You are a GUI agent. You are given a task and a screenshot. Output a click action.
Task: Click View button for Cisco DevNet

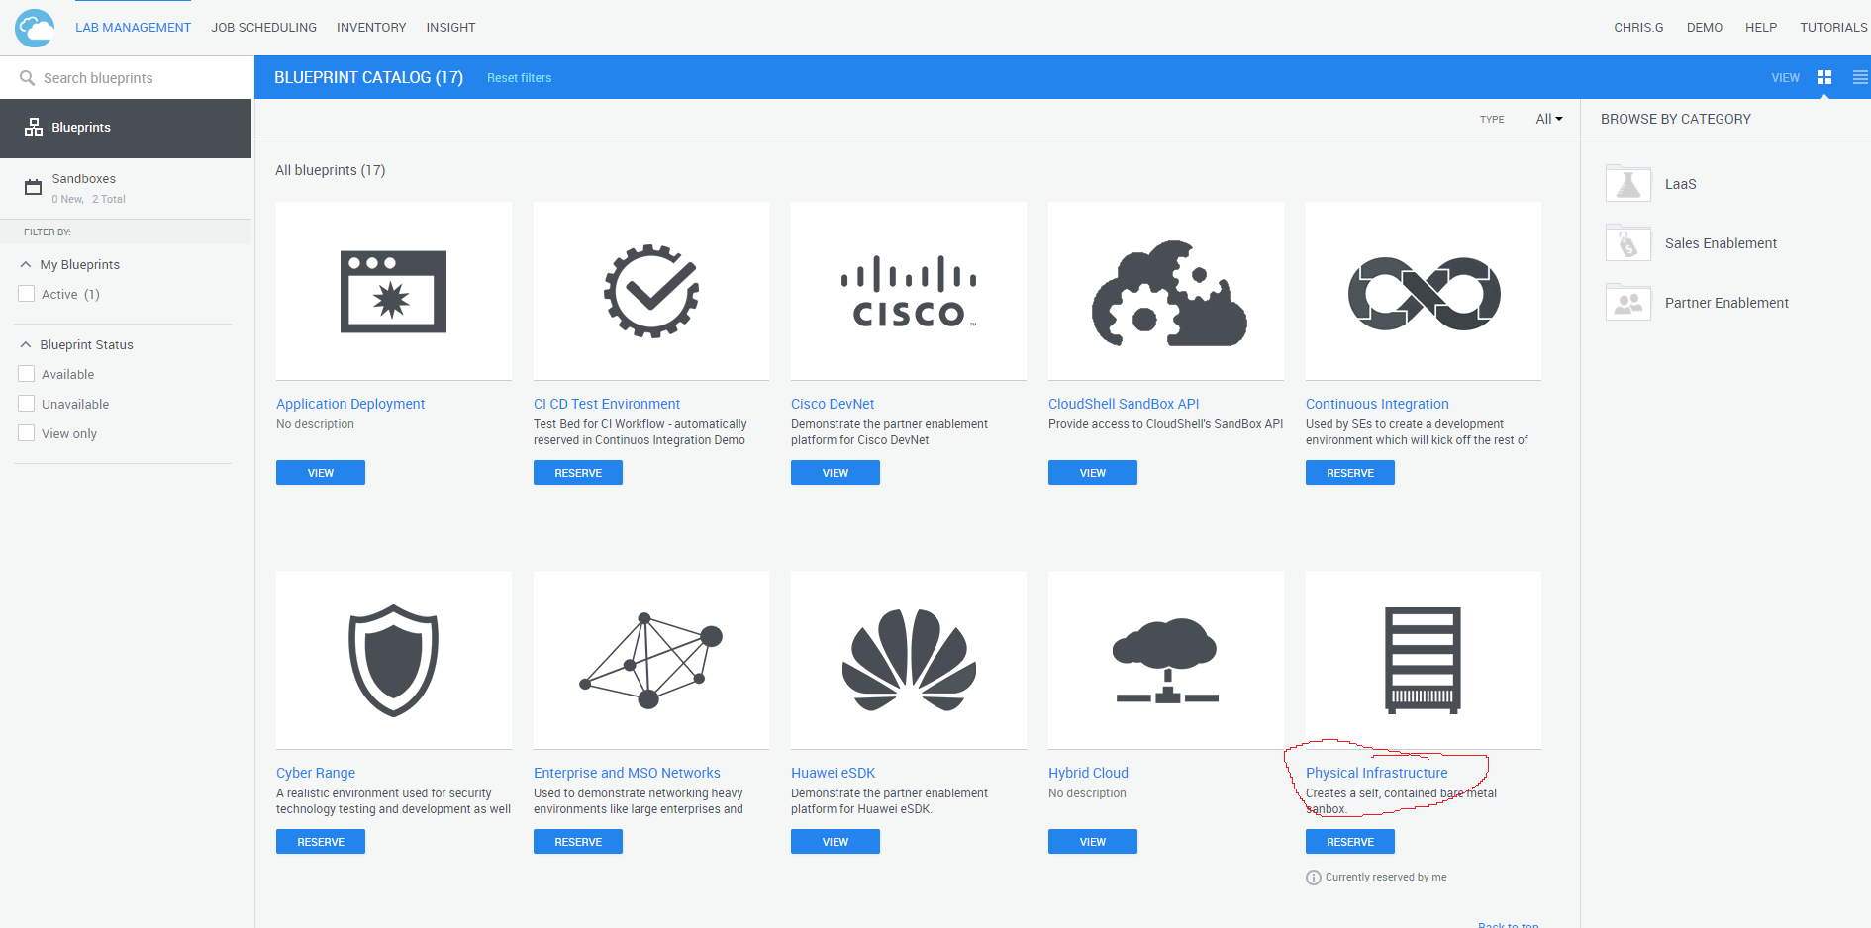pyautogui.click(x=836, y=473)
